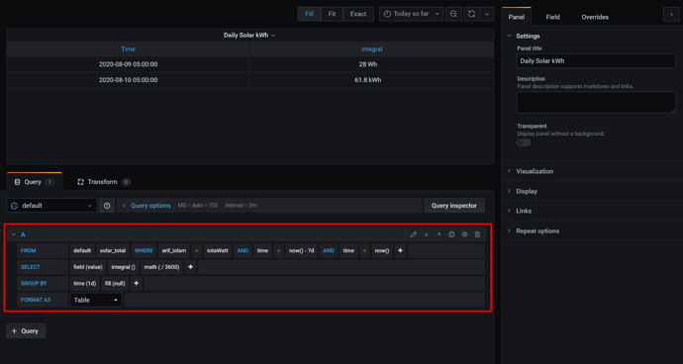Switch to the Transform tab
The width and height of the screenshot is (683, 364).
[104, 182]
